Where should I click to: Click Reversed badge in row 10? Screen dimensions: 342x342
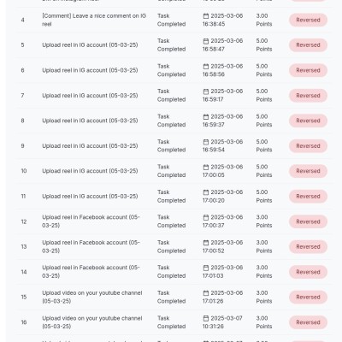[308, 171]
